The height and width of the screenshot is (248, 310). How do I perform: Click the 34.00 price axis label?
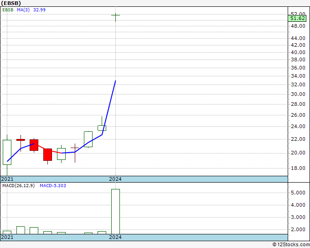pos(298,76)
